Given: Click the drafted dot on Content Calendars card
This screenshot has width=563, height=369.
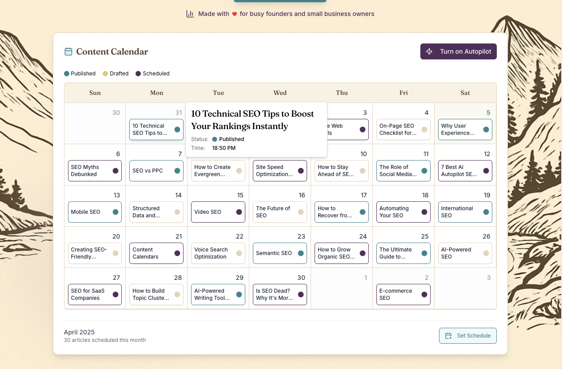Looking at the screenshot, I should (x=177, y=253).
